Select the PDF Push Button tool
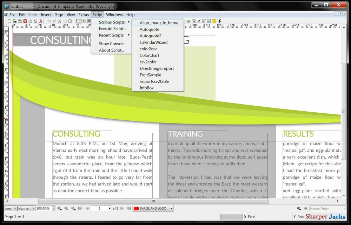This screenshot has width=351, height=225. pyautogui.click(x=188, y=21)
